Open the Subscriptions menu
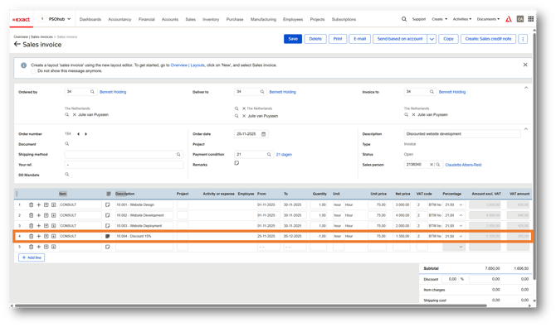The image size is (556, 327). 344,19
